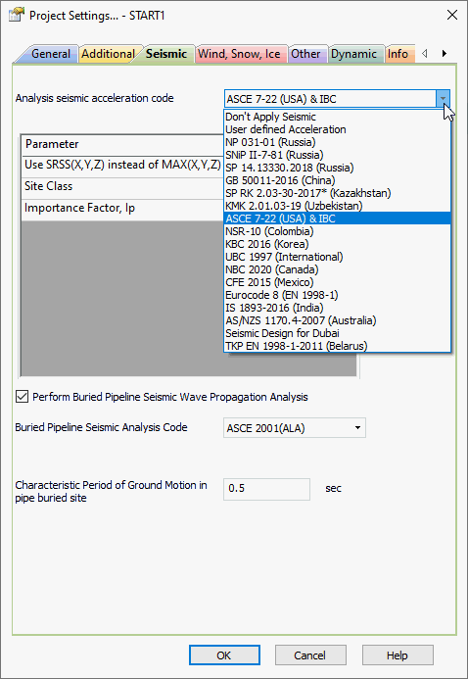Click the Cancel button
The width and height of the screenshot is (468, 679).
point(310,655)
